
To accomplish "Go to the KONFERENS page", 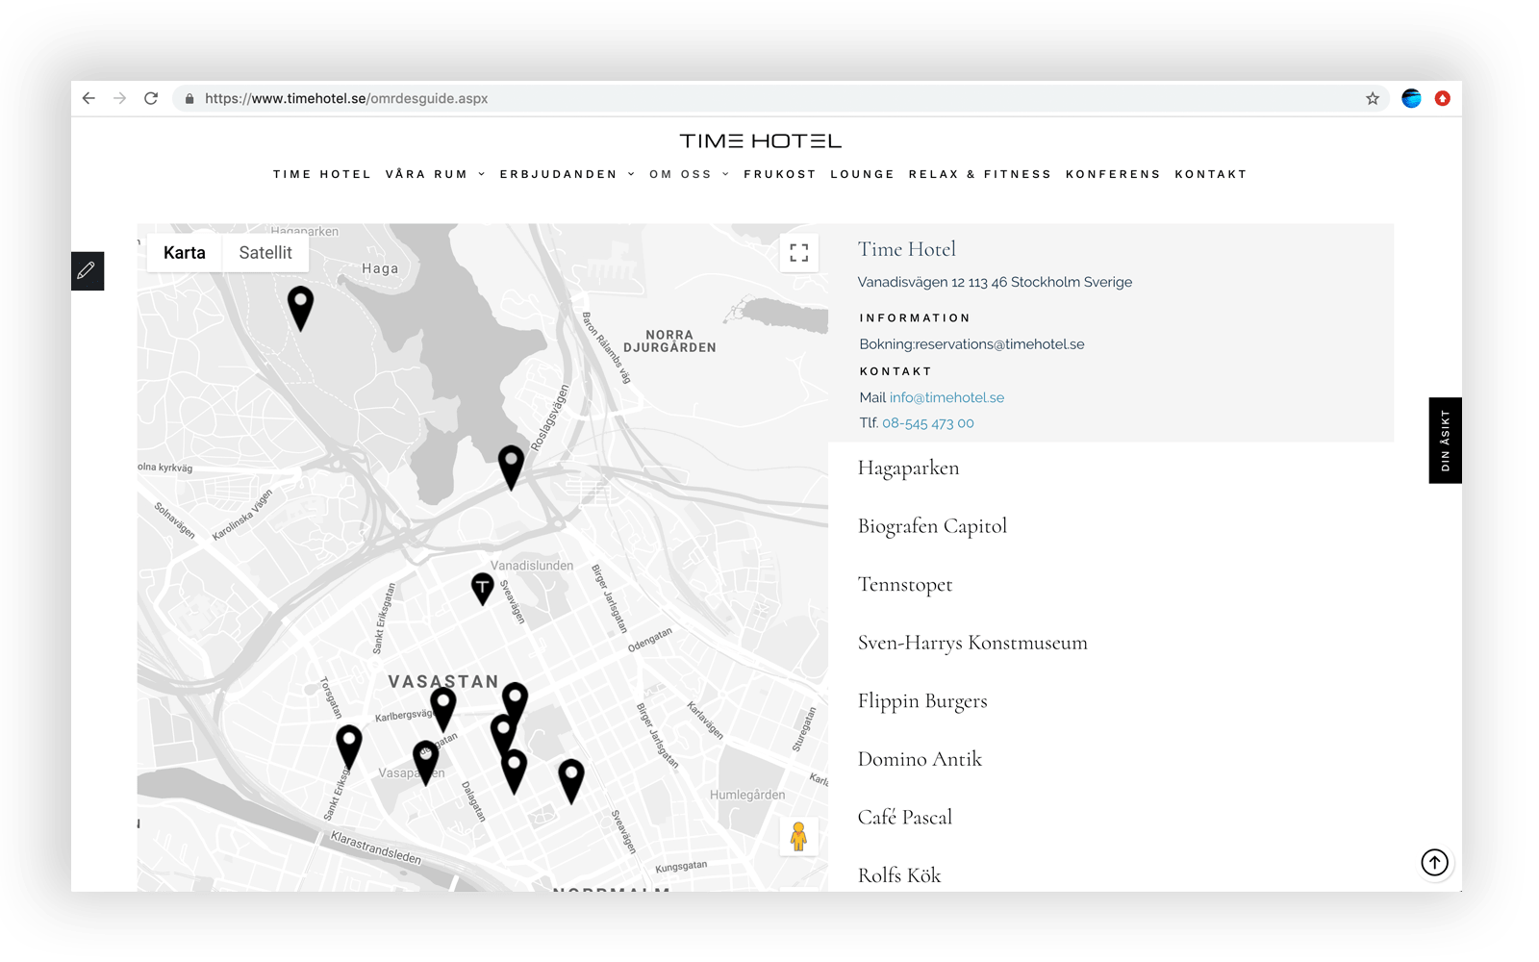I will (x=1113, y=174).
